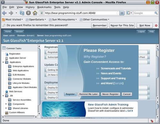Click the status bar security icon

tap(152, 121)
